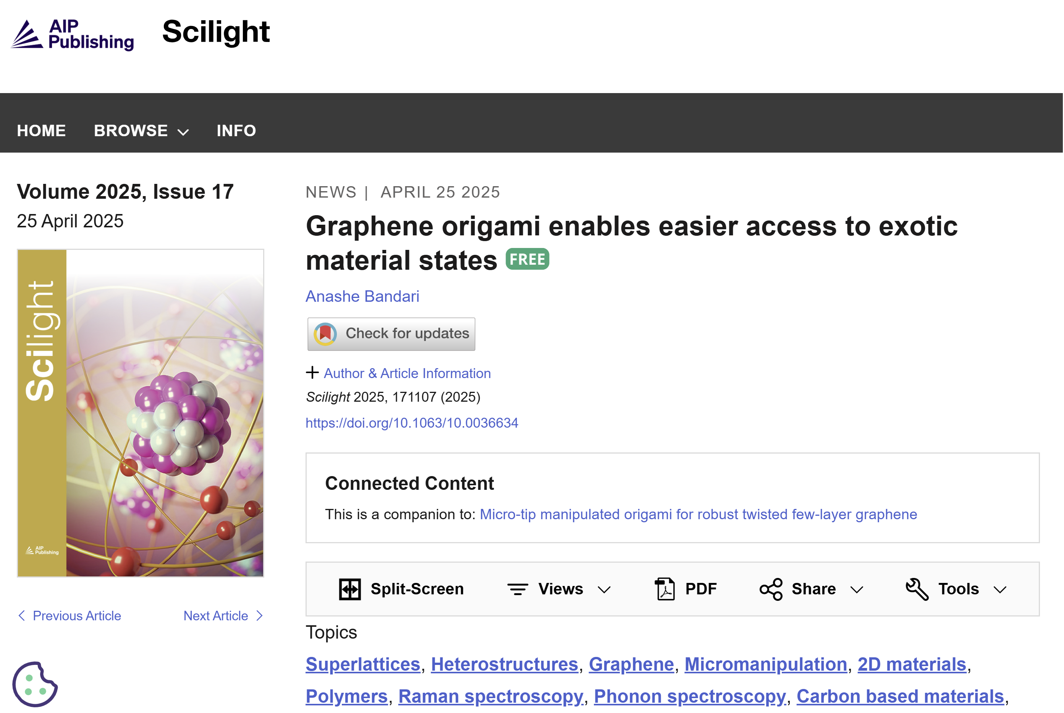Open the PDF document icon
This screenshot has width=1064, height=713.
tap(665, 589)
